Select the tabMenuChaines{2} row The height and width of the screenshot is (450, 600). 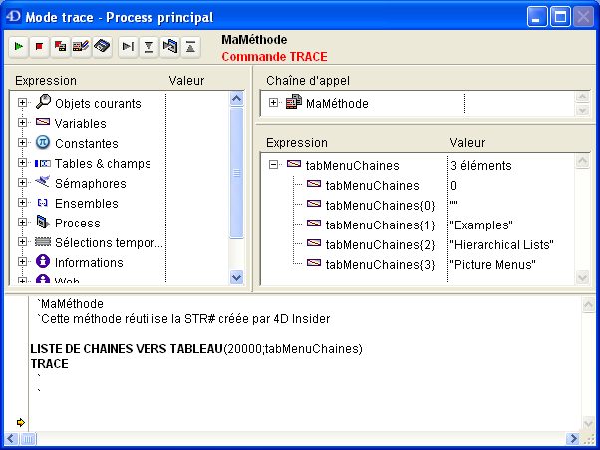[374, 244]
